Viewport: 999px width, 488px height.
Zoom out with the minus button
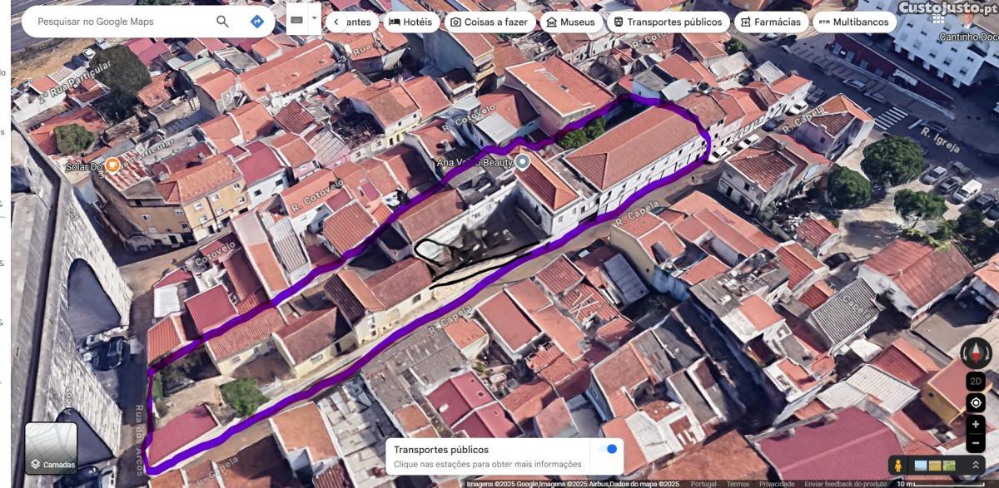(x=976, y=443)
